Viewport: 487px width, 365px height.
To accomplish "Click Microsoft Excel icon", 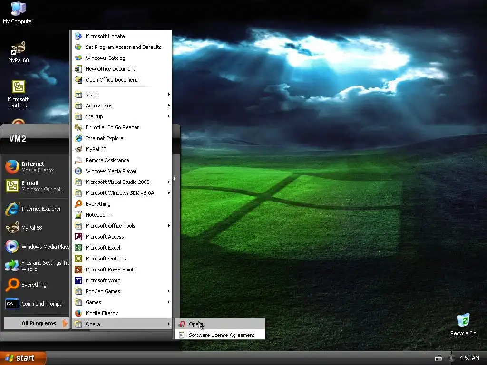I will click(78, 247).
